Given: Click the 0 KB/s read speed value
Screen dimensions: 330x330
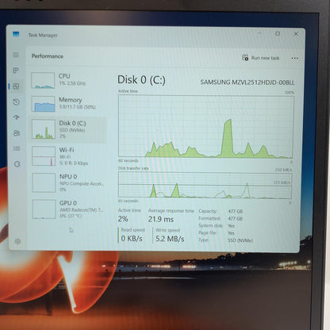Looking at the screenshot, I should pyautogui.click(x=132, y=239).
